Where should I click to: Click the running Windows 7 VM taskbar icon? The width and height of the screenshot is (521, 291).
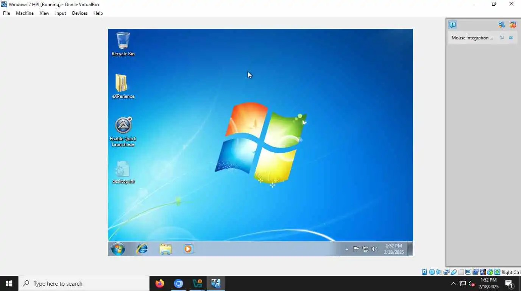216,283
